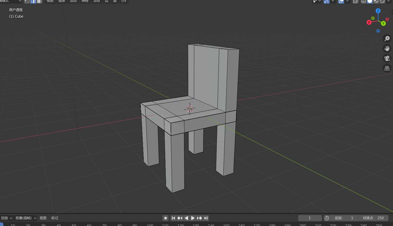Select edge select mode icon
This screenshot has width=393, height=226.
[x=33, y=1]
